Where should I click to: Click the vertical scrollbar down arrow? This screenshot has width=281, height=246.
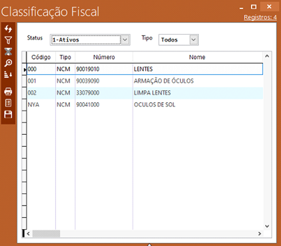click(x=267, y=226)
